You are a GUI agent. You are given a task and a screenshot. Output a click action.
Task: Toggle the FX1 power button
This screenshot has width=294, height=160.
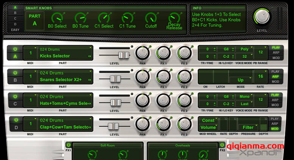[68, 145]
